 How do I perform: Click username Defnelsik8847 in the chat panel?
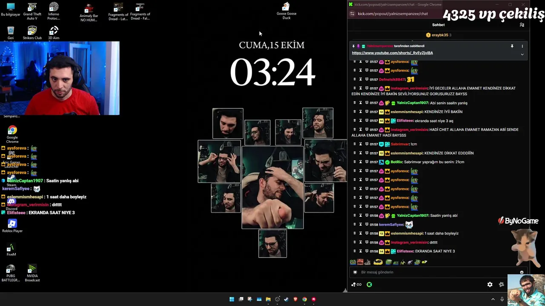coord(391,79)
